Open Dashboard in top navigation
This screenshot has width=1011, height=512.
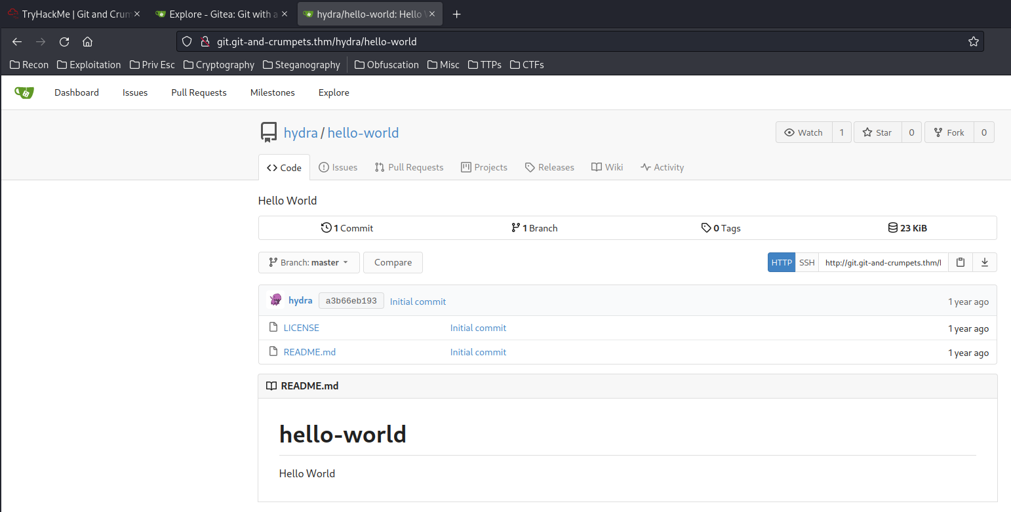pos(77,92)
